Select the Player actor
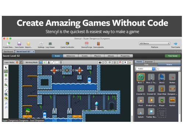The image size is (184, 138). [162, 100]
